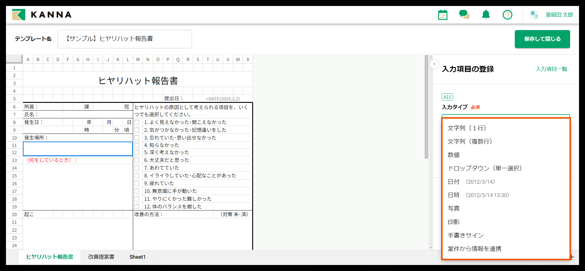Image resolution: width=585 pixels, height=271 pixels.
Task: Click the 起こ cell in row 20
Action: [38, 214]
